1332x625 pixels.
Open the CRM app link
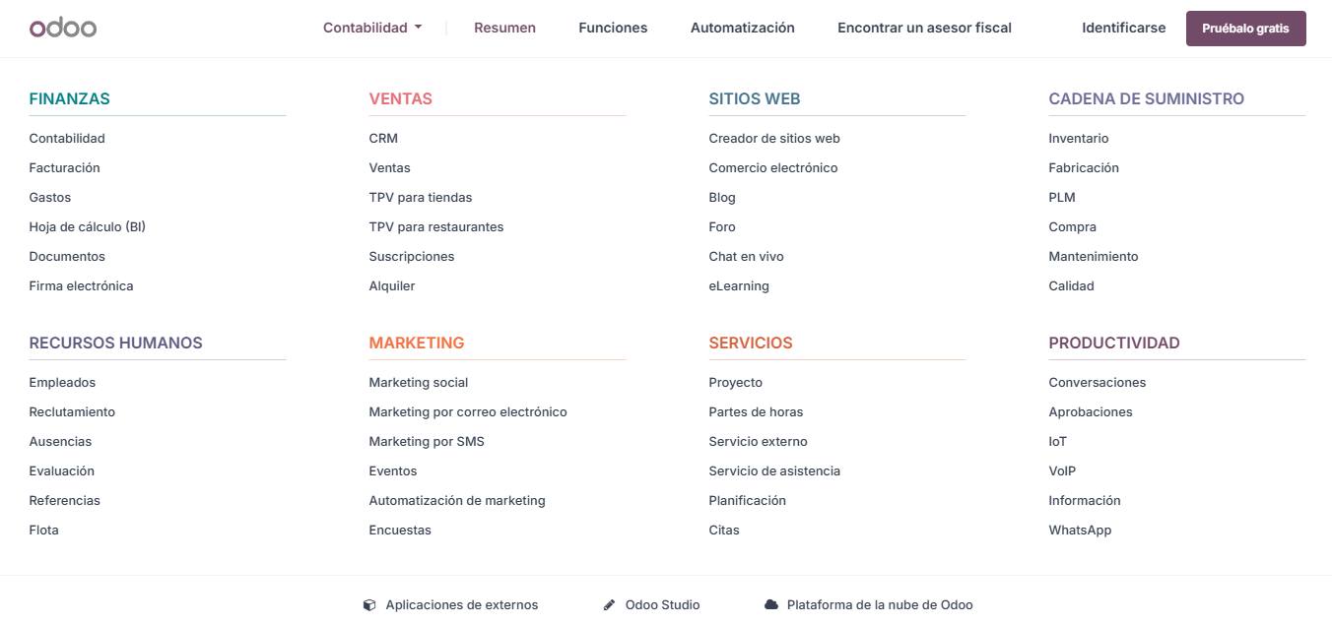(383, 139)
